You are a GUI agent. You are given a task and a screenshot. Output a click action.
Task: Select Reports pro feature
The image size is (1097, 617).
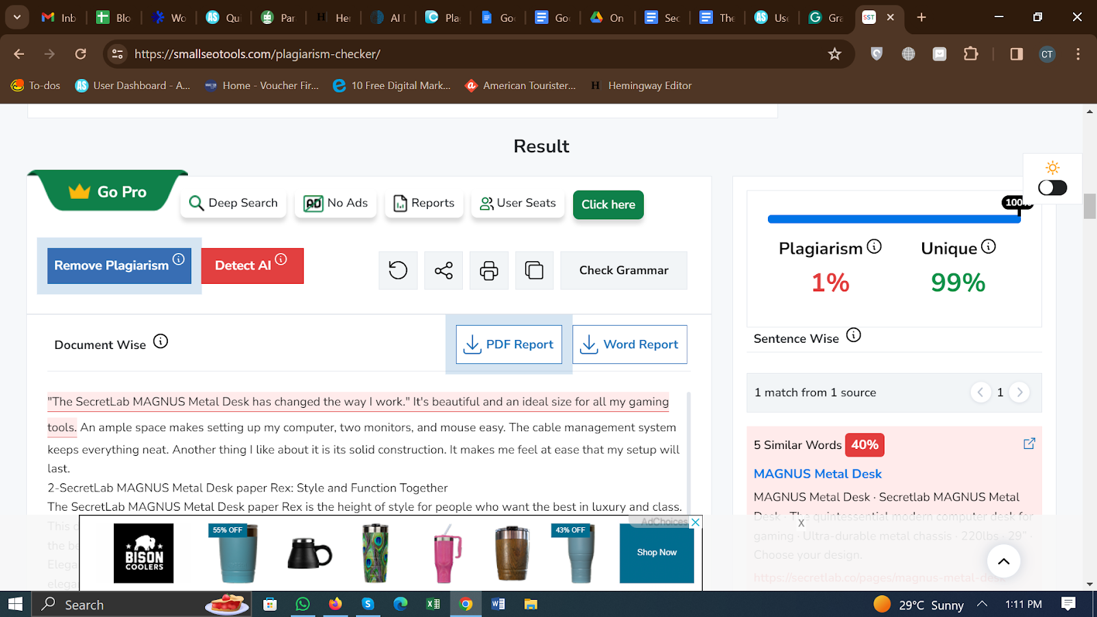click(x=424, y=203)
